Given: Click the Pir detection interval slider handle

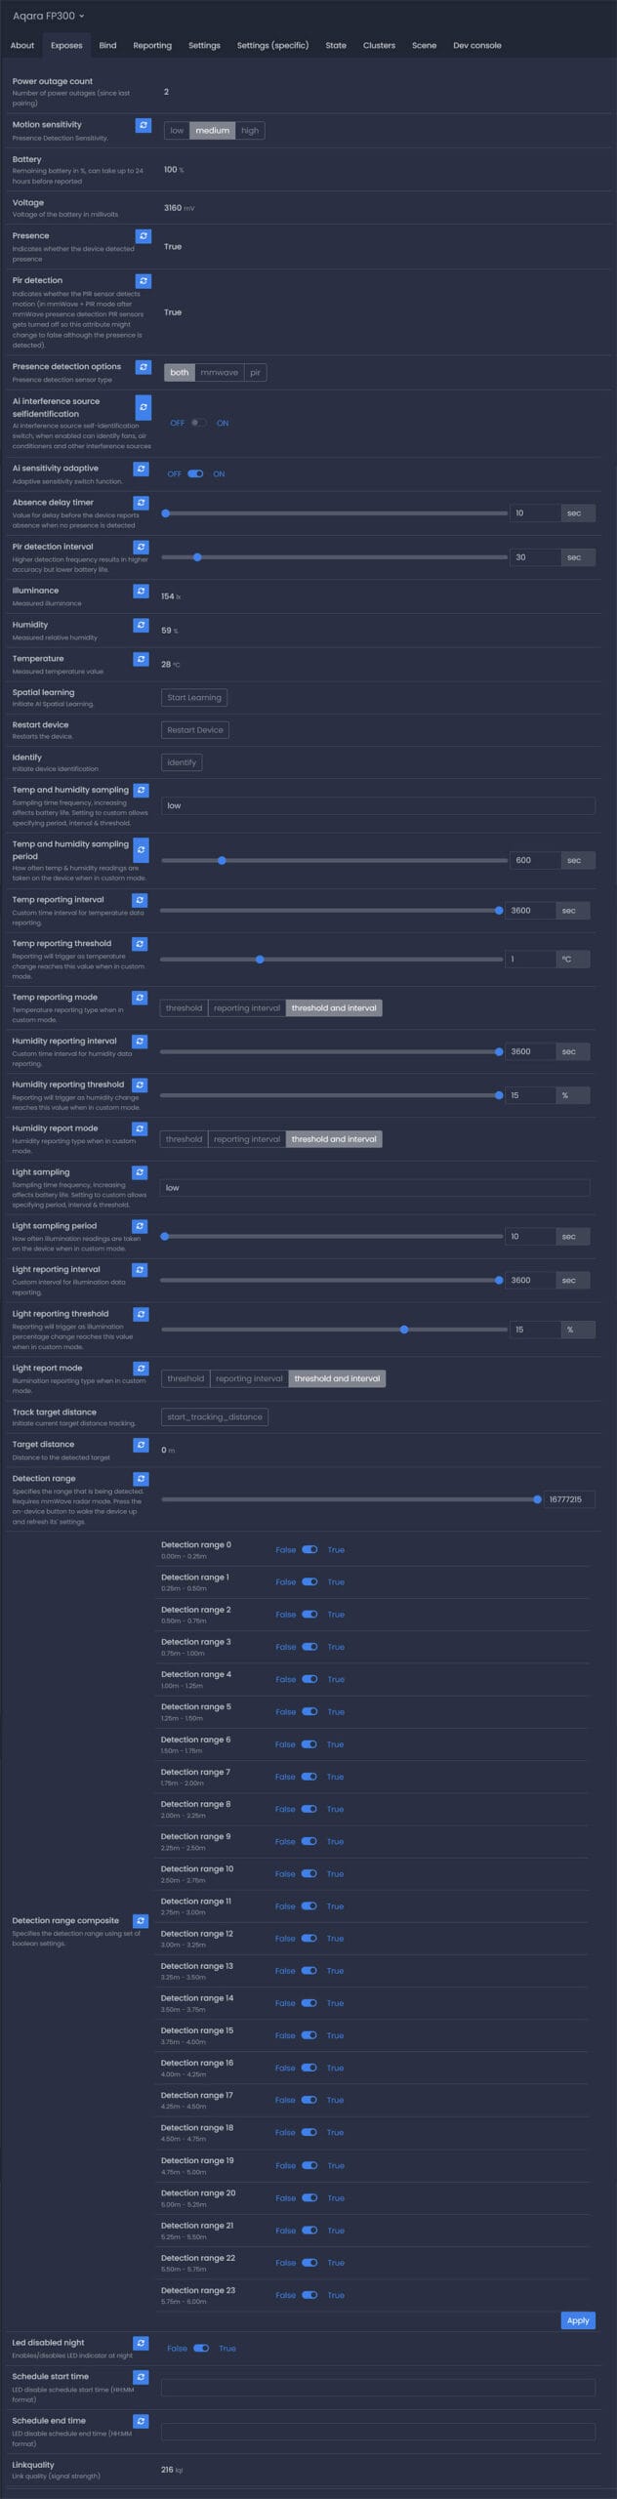Looking at the screenshot, I should pyautogui.click(x=197, y=557).
